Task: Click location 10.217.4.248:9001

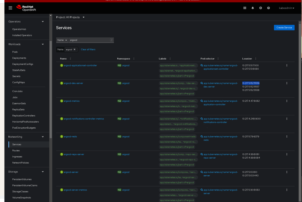Action: tap(251, 119)
